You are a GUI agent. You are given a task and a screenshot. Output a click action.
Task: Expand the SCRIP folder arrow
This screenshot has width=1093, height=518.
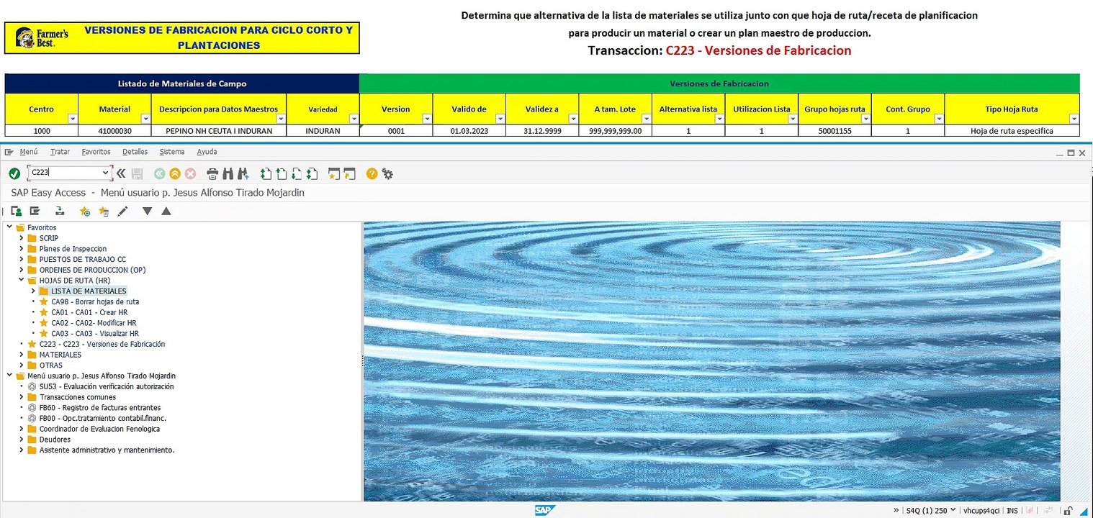click(22, 238)
